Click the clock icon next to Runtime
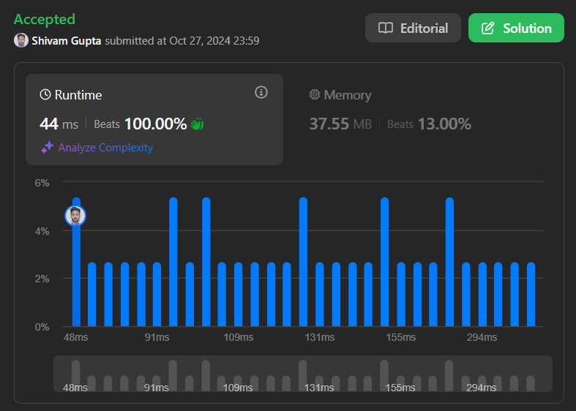This screenshot has height=411, width=576. tap(45, 94)
